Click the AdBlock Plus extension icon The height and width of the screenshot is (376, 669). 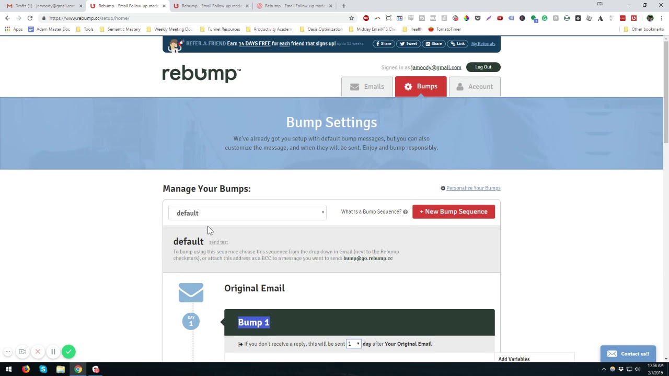click(x=366, y=18)
